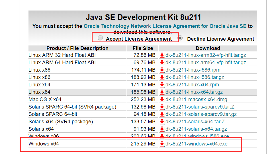Click red download arrow for solaris-x64.tar.Z
Screen dimensions: 278x154
coord(162,122)
